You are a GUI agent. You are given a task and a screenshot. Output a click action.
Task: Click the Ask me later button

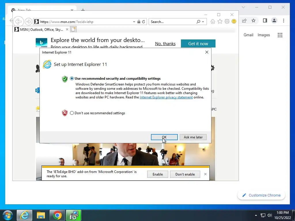click(x=193, y=137)
